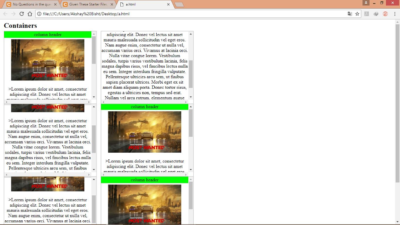Click the vertical scrollbar thumb of the top-left container
The width and height of the screenshot is (400, 225).
(x=94, y=50)
